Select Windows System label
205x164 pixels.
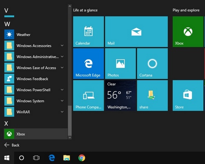pos(30,101)
